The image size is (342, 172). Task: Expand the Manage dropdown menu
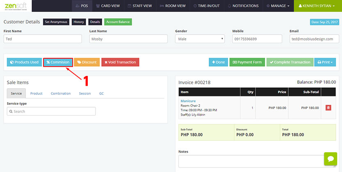coord(278,6)
